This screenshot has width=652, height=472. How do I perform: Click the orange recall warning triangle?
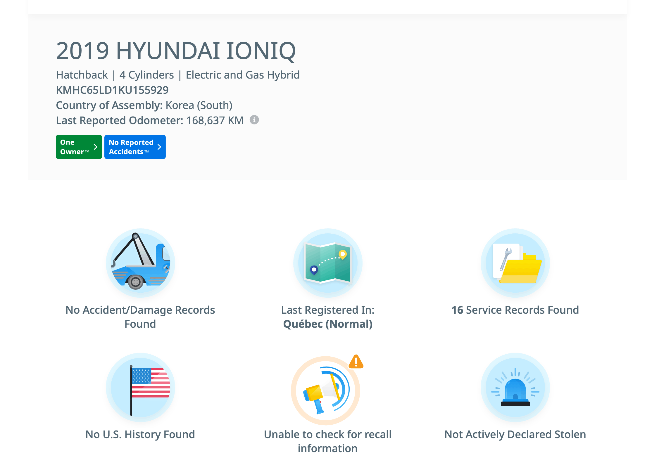356,362
